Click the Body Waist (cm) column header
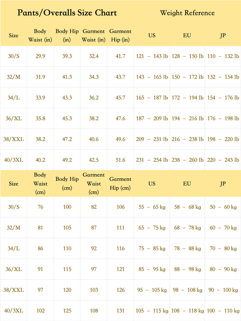This screenshot has width=241, height=321. (x=40, y=184)
